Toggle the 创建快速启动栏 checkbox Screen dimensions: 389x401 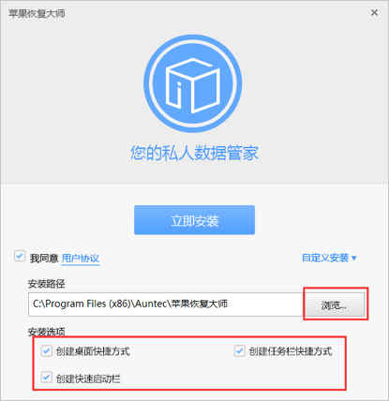(x=46, y=378)
